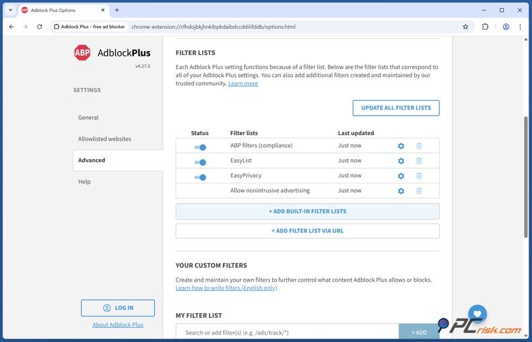Toggle EasyList status switch

click(x=200, y=162)
